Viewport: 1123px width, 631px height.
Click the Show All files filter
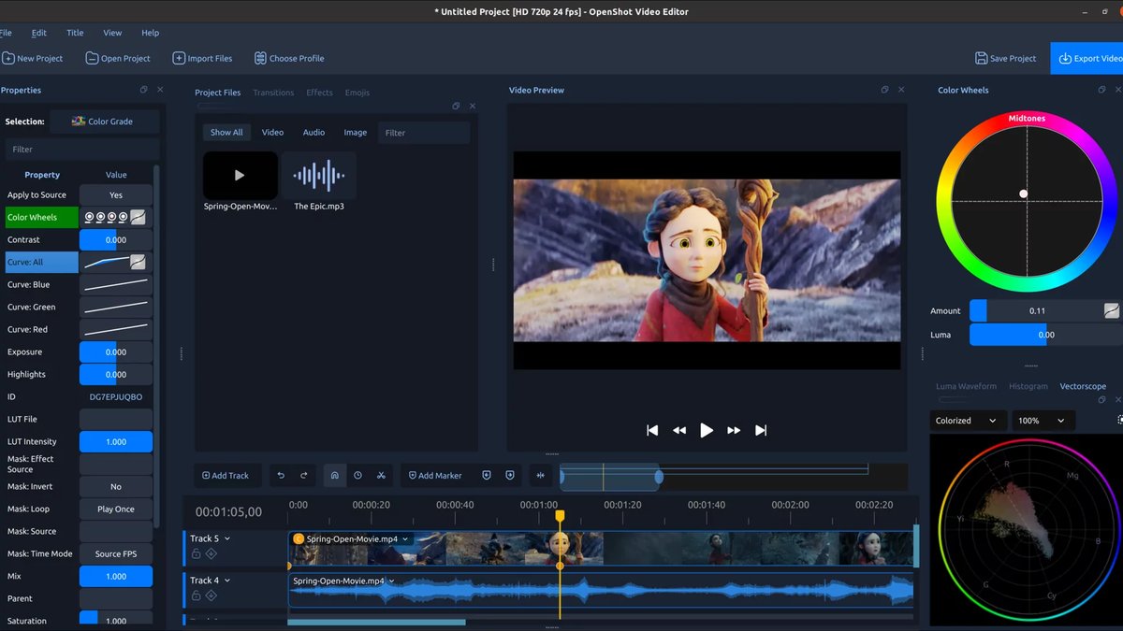(x=226, y=133)
